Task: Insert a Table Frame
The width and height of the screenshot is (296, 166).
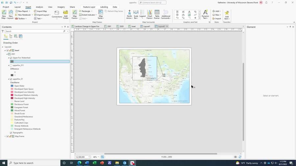Action: coord(157,14)
